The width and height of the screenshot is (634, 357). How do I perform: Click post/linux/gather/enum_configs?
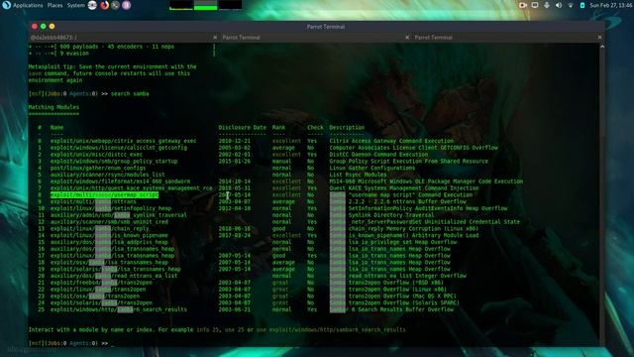click(x=98, y=168)
